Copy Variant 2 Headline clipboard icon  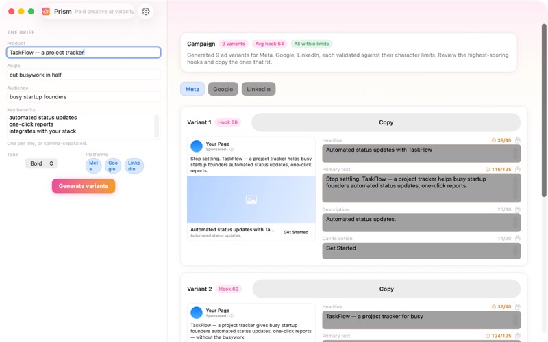518,306
